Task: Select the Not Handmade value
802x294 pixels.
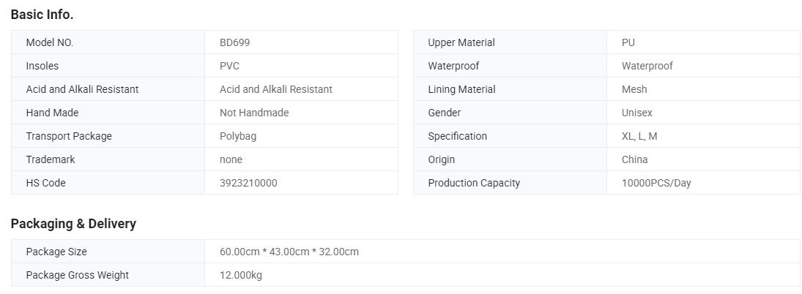Action: click(253, 113)
